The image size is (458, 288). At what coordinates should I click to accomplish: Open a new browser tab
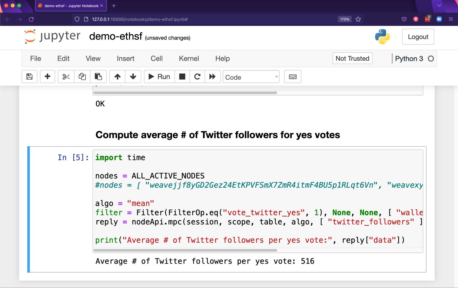click(x=114, y=6)
